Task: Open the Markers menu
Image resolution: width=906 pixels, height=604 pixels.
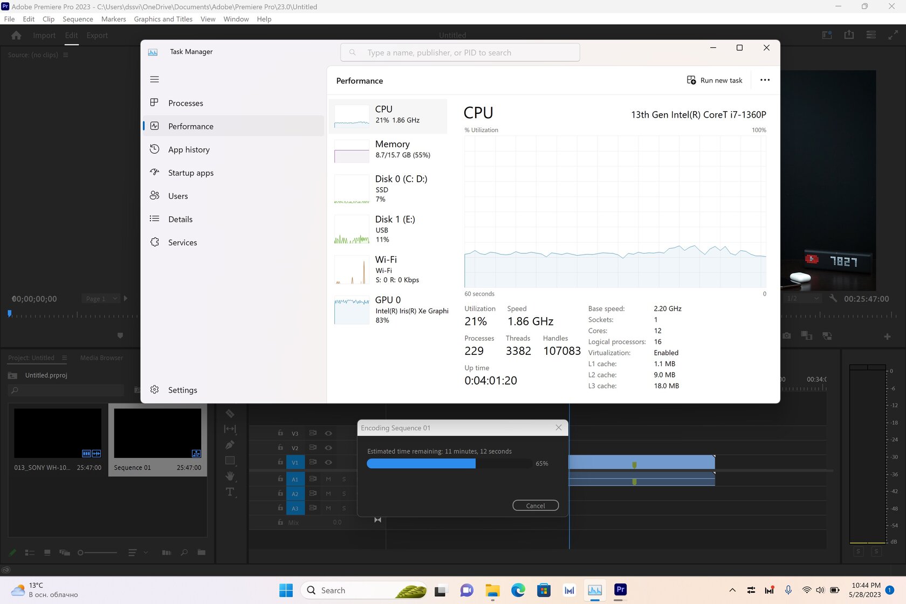Action: pos(113,19)
